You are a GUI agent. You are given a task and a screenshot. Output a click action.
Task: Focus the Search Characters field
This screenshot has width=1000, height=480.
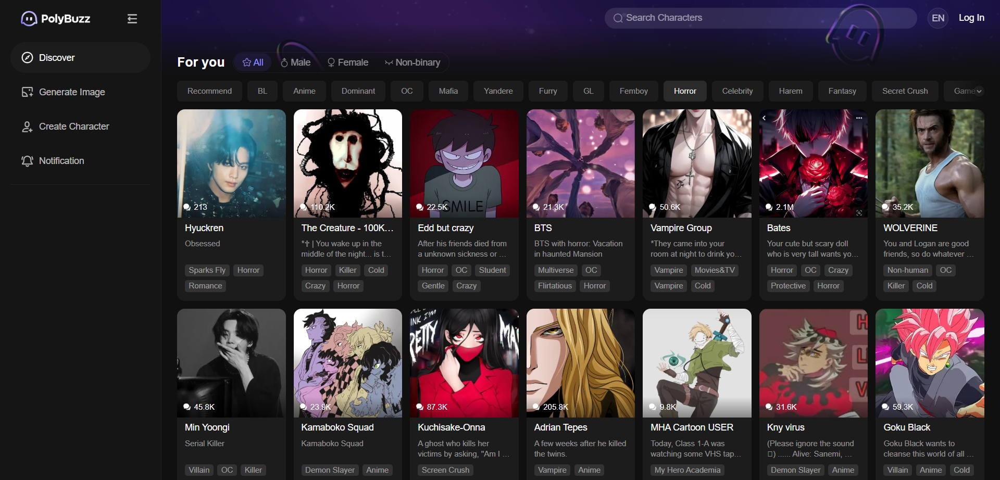(760, 18)
